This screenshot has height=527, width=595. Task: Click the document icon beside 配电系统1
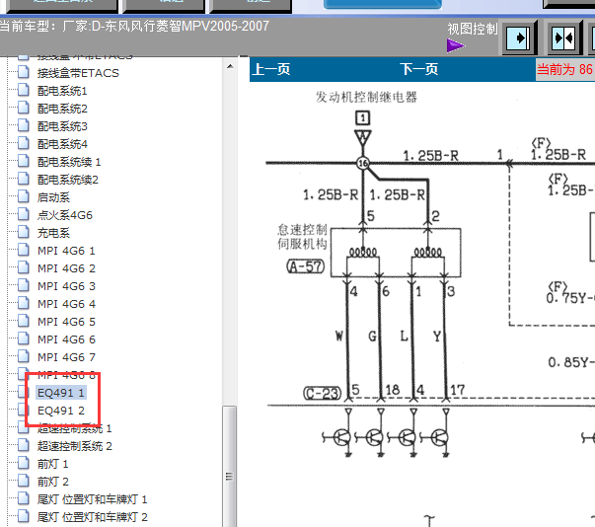(24, 91)
